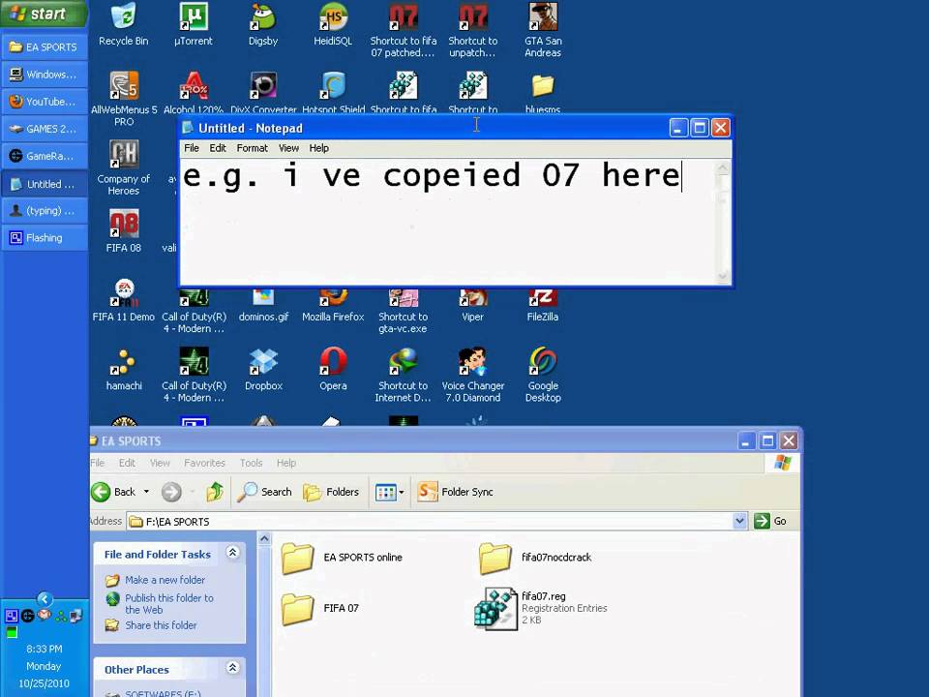The height and width of the screenshot is (697, 929).
Task: Select Shortcut to fifa 07 patched icon
Action: (403, 30)
